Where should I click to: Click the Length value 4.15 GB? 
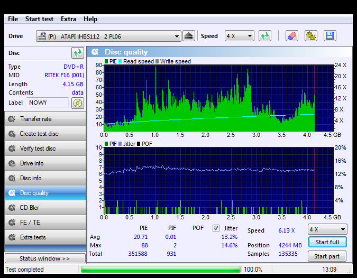[73, 84]
